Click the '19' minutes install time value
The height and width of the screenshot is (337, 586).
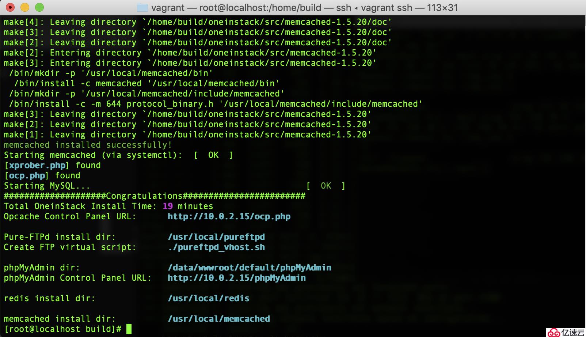[x=168, y=206]
